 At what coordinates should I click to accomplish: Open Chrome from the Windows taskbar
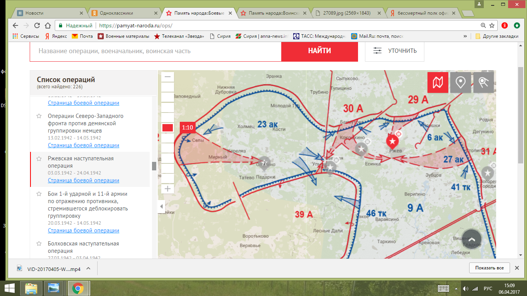coord(78,288)
